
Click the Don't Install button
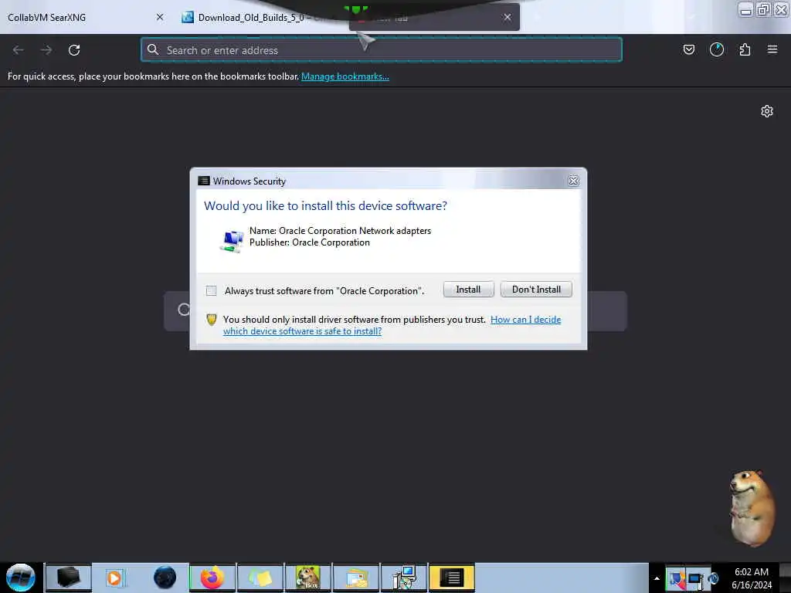click(x=536, y=290)
